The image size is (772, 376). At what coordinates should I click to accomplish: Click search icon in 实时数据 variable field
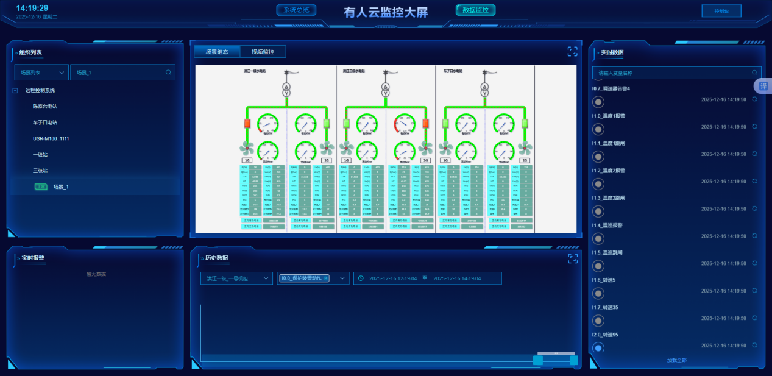(754, 73)
